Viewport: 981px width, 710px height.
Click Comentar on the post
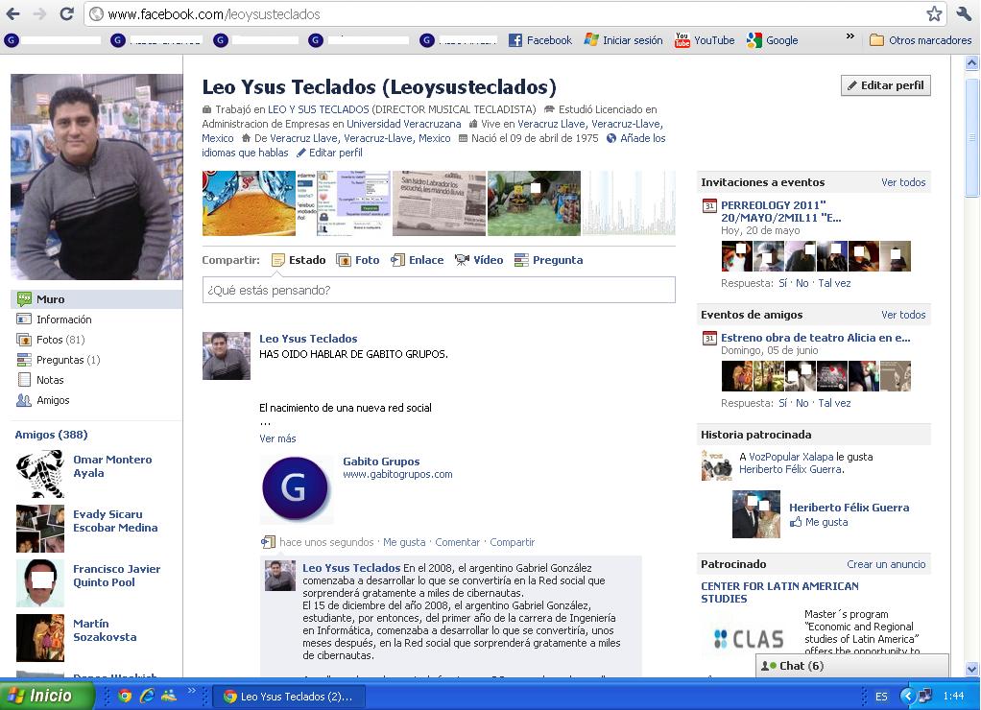click(457, 542)
